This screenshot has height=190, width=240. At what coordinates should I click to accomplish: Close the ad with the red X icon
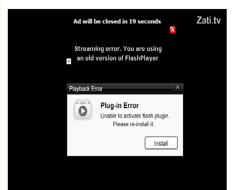(172, 30)
